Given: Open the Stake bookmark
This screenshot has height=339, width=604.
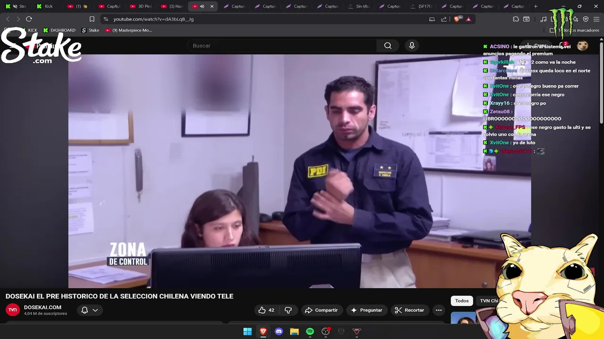Looking at the screenshot, I should pos(91,30).
